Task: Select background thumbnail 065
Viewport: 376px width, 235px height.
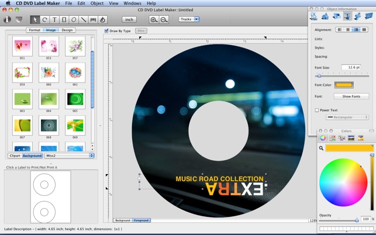Action: [75, 99]
